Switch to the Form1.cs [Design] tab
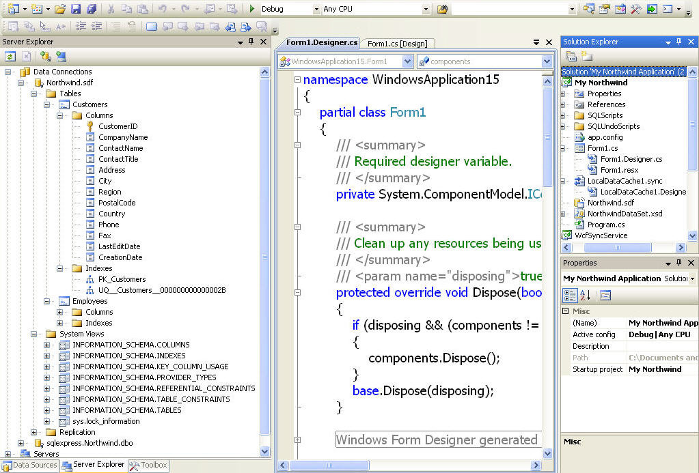Viewport: 699px width, 473px height. (397, 44)
